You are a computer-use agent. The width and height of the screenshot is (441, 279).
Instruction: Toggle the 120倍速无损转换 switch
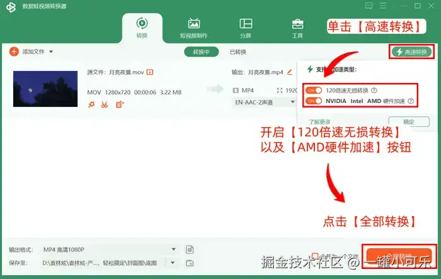point(314,90)
